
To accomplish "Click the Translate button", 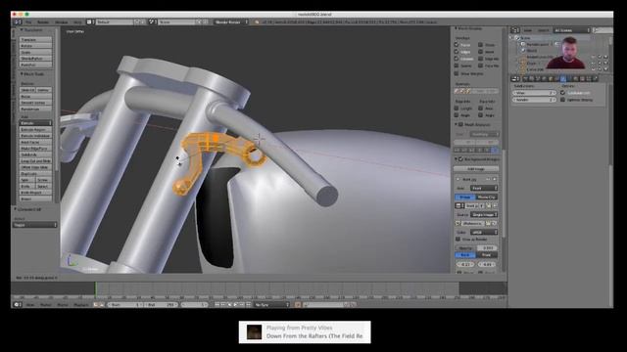I will pos(35,39).
